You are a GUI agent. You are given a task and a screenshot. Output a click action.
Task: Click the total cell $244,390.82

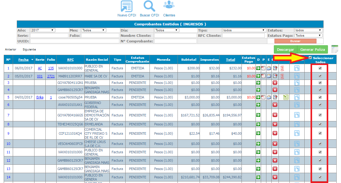(231, 177)
